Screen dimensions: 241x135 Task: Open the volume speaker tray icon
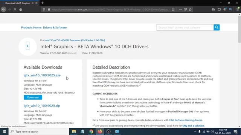(212, 132)
